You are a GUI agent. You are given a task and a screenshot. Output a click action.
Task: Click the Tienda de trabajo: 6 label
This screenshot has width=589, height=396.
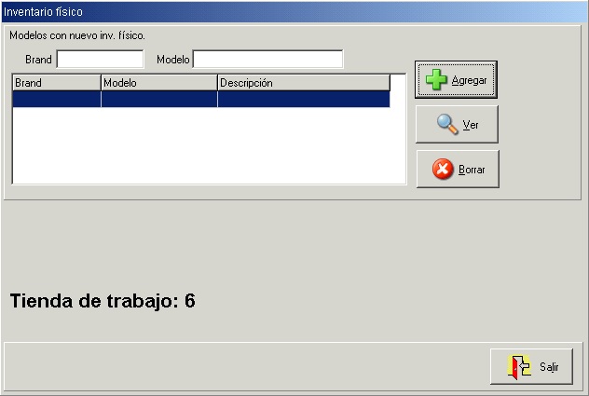tap(103, 301)
